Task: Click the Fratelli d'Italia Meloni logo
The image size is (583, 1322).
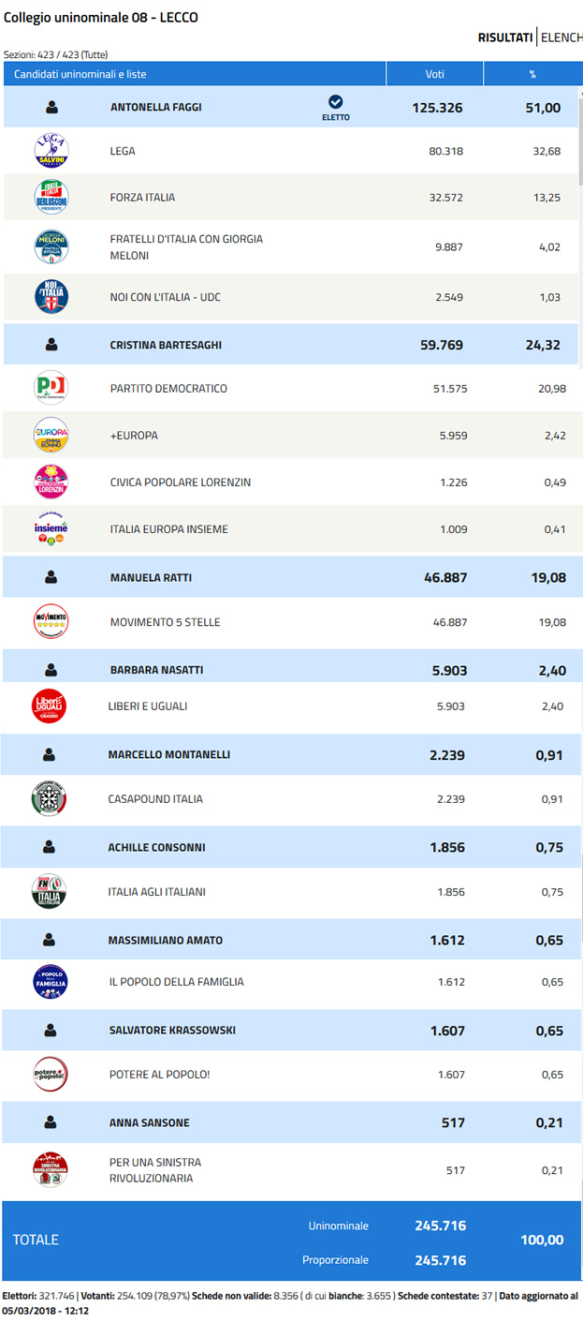Action: click(51, 247)
